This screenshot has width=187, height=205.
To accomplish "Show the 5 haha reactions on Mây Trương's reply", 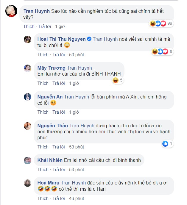I will point(118,80).
